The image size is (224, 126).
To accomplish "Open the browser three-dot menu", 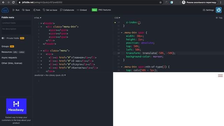I will click(221, 2).
